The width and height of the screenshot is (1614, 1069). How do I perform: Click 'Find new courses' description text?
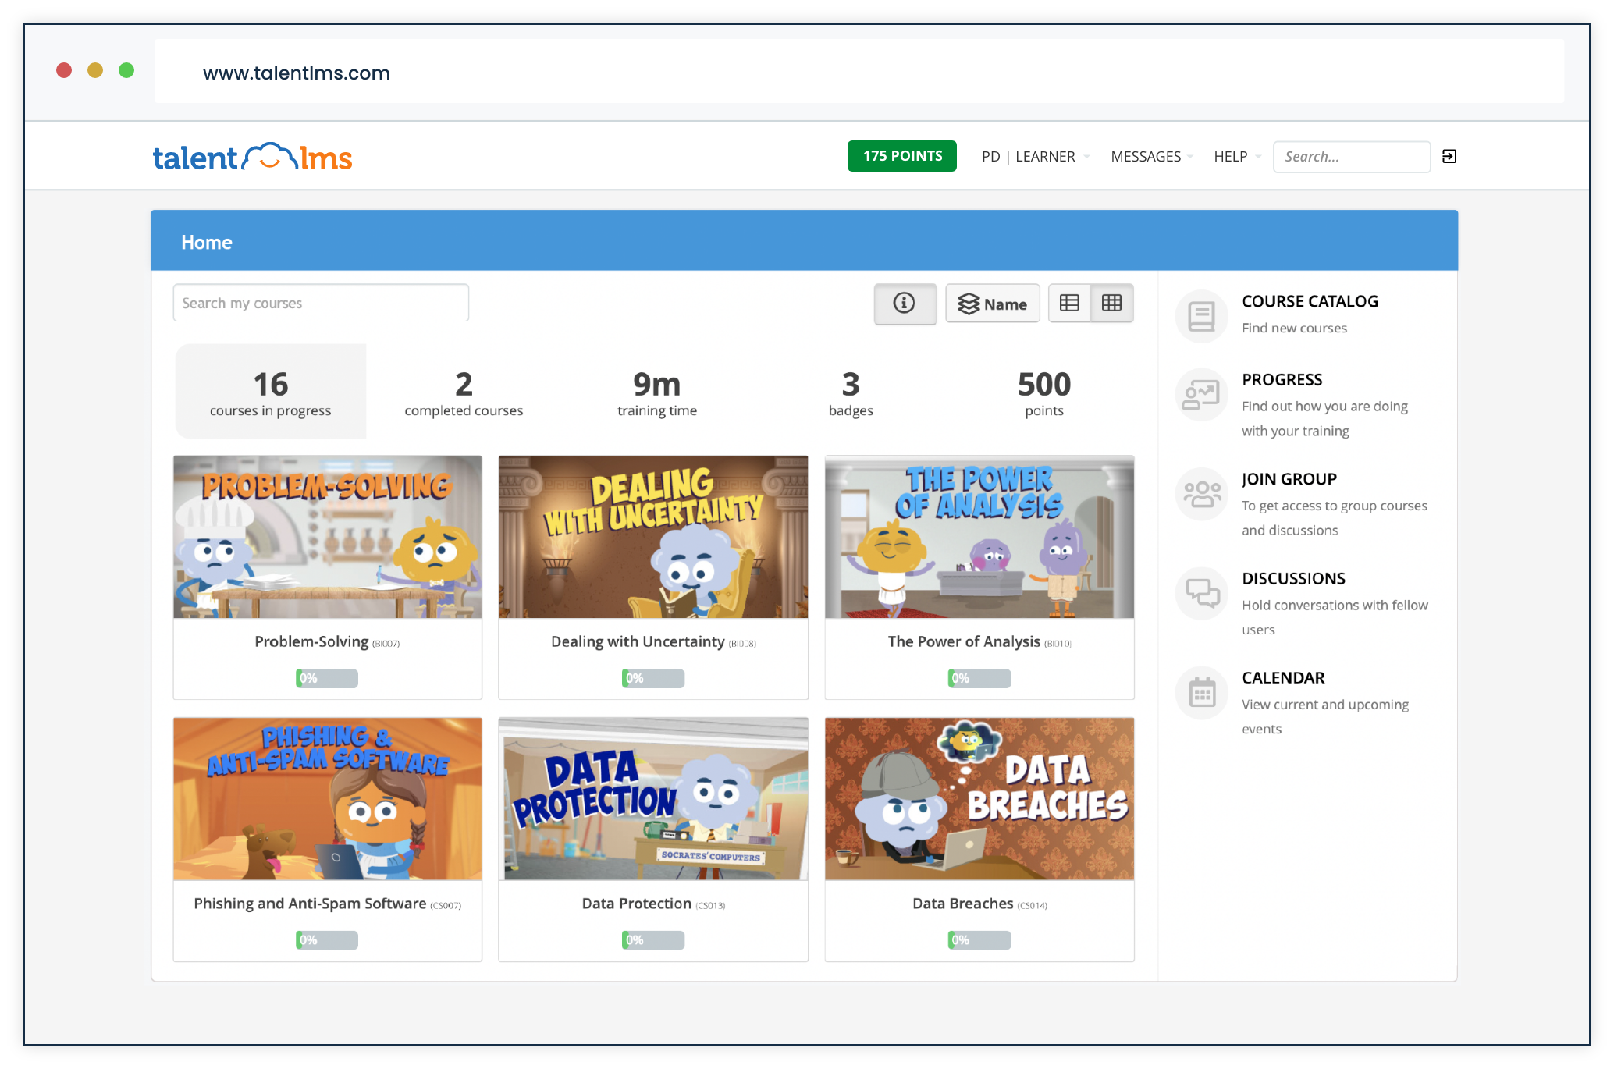tap(1294, 328)
